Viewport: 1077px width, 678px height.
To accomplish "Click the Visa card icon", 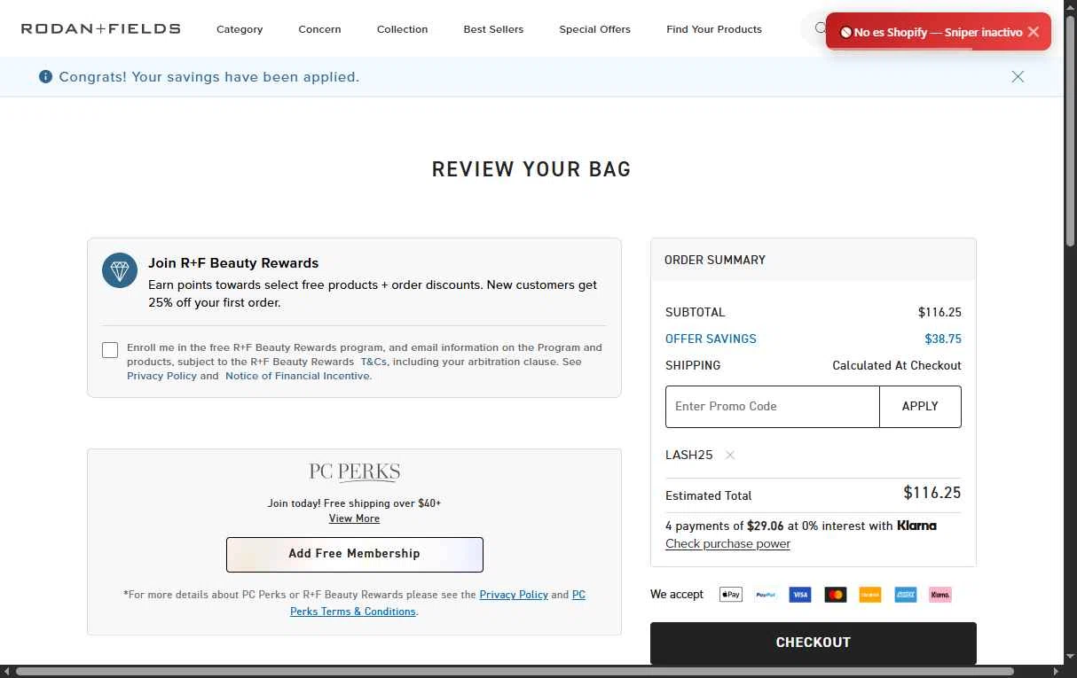I will click(800, 595).
